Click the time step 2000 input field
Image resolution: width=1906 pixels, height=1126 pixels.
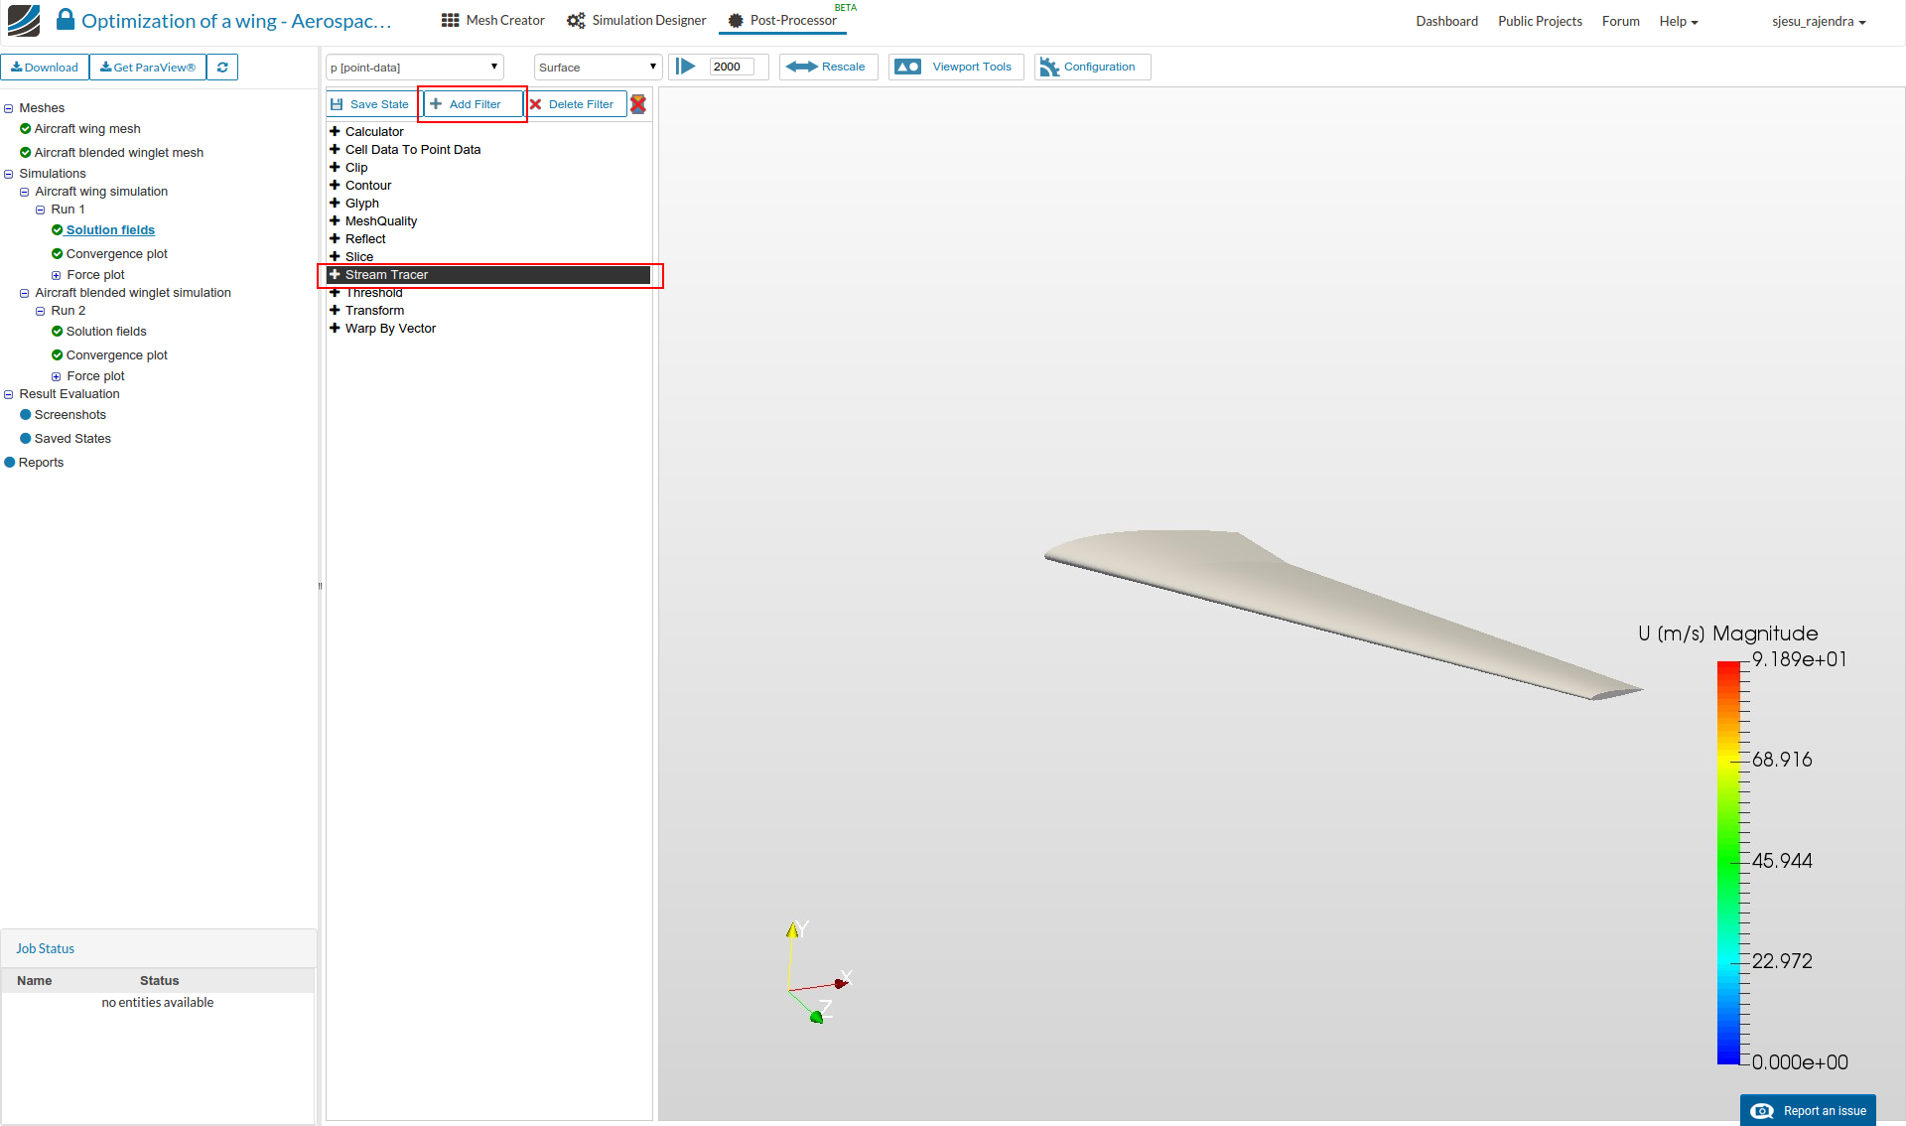tap(732, 67)
